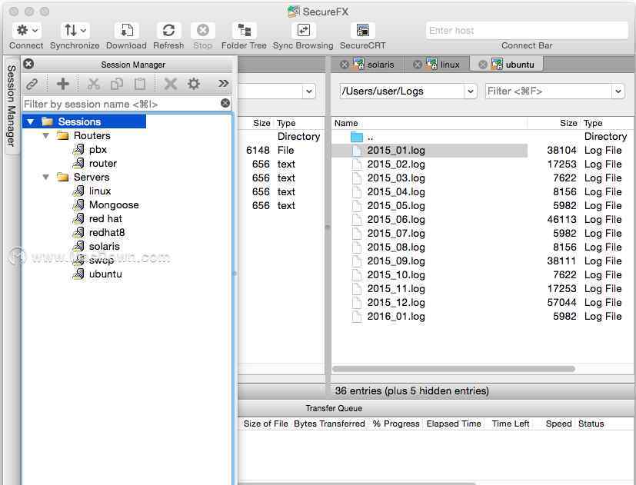Click the connect link icon in Session Manager
The image size is (636, 485).
pos(32,84)
